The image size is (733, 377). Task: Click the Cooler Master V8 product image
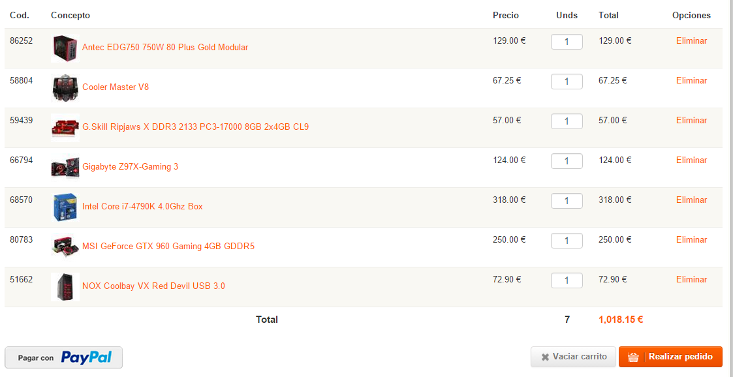(x=65, y=88)
